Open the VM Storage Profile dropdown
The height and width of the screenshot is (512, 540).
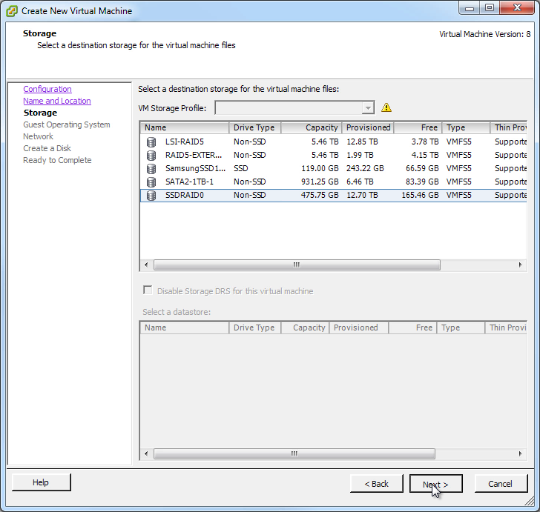click(368, 108)
